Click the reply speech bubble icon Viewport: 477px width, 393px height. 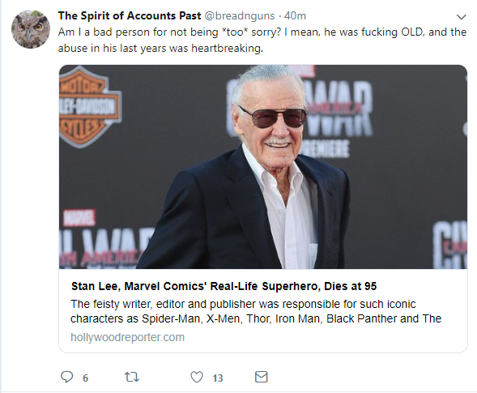(x=67, y=377)
